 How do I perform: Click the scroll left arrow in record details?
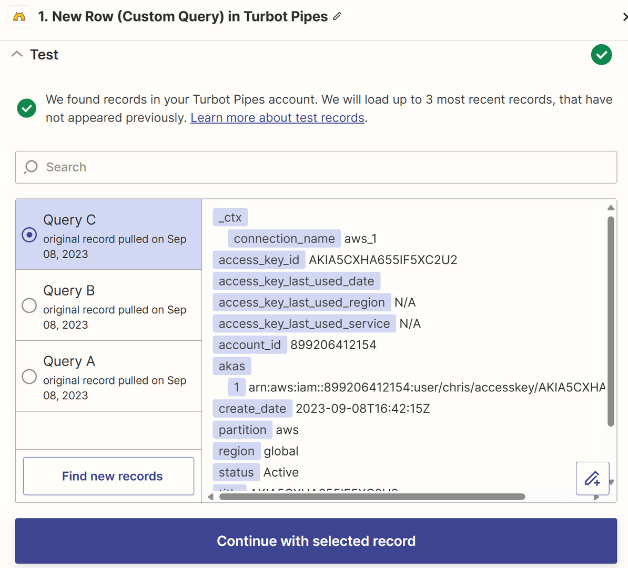click(211, 497)
